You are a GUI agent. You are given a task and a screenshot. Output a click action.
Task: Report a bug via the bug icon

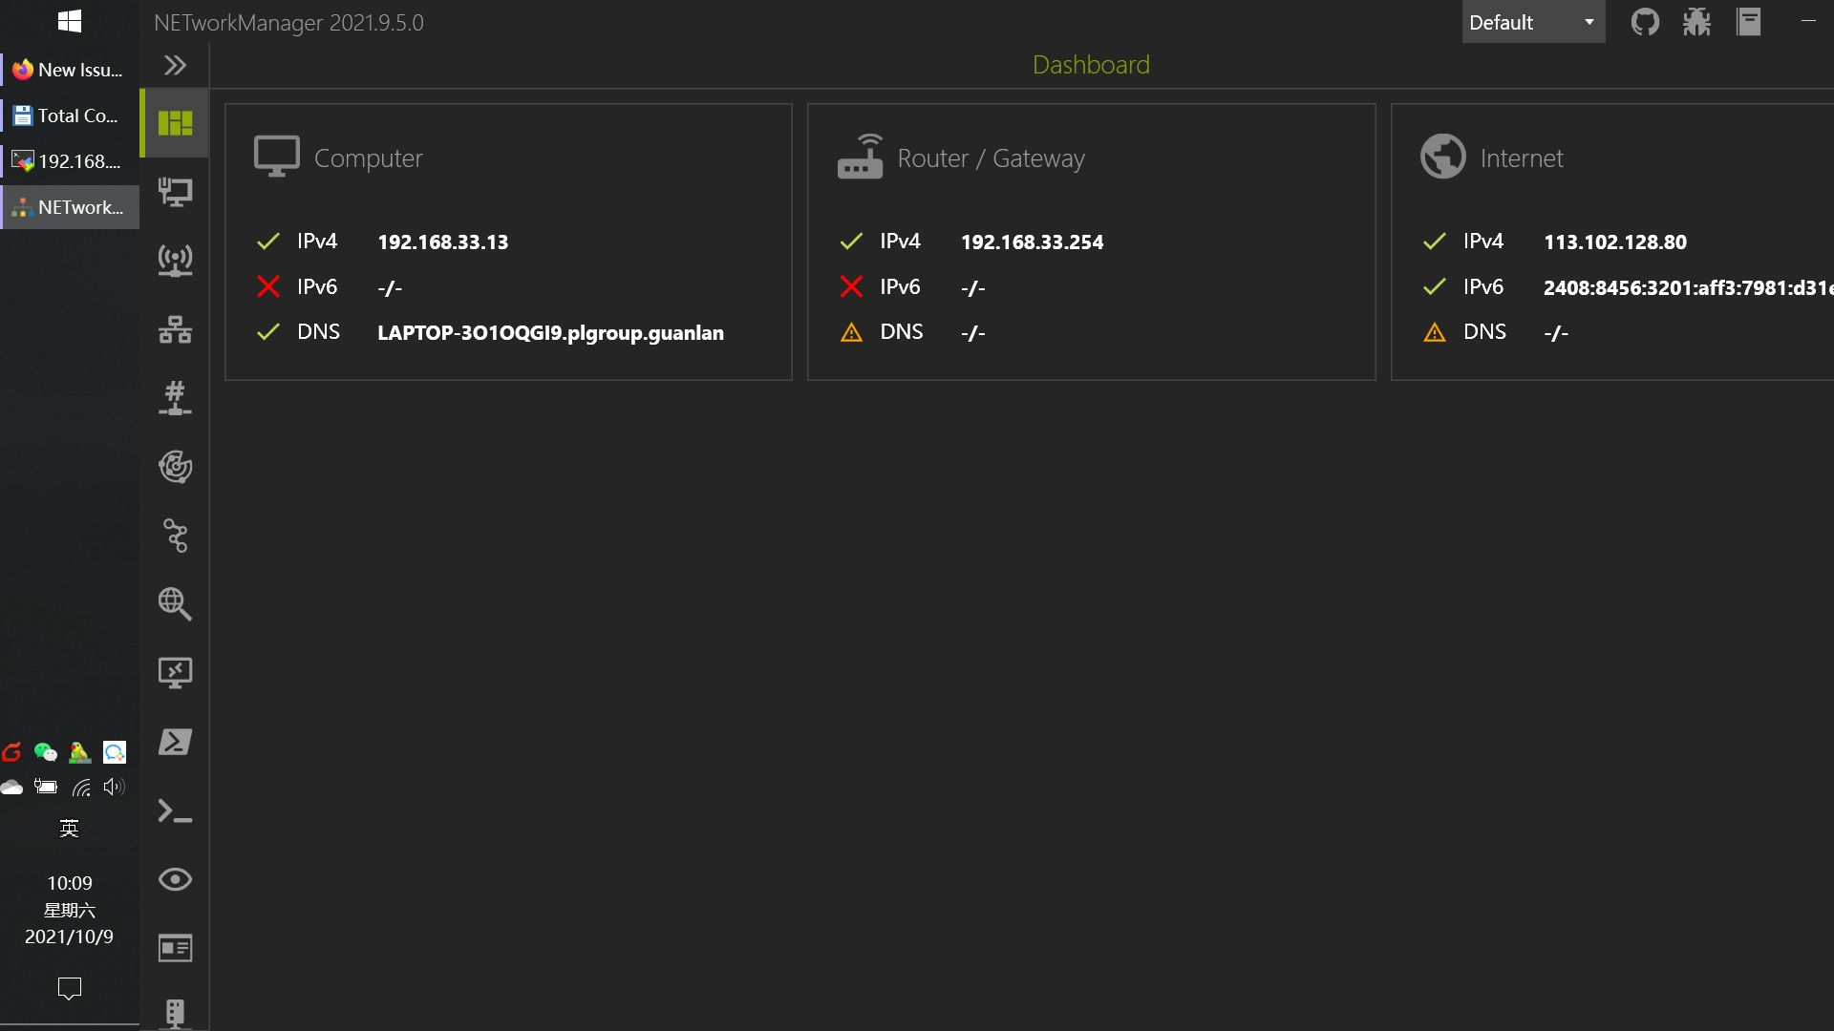tap(1697, 21)
